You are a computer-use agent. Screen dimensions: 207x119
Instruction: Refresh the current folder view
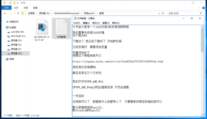[163, 13]
